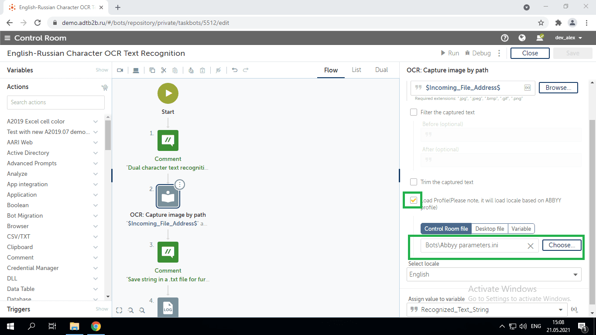Image resolution: width=596 pixels, height=335 pixels.
Task: Open the hamburger menu beside Control Room
Action: coord(7,38)
